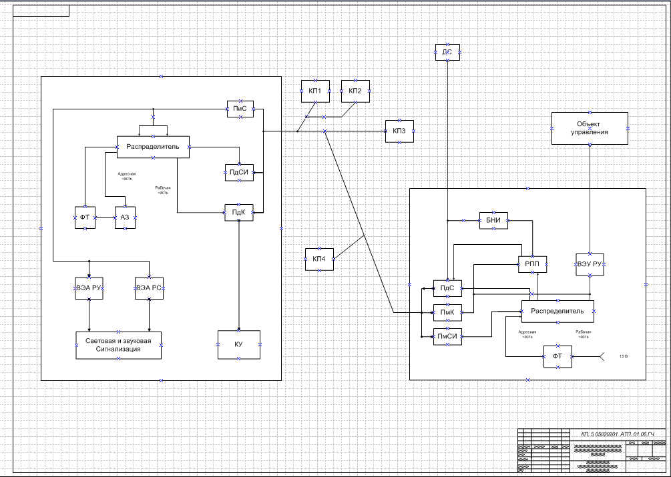
Task: Select the КП1 block
Action: click(315, 91)
